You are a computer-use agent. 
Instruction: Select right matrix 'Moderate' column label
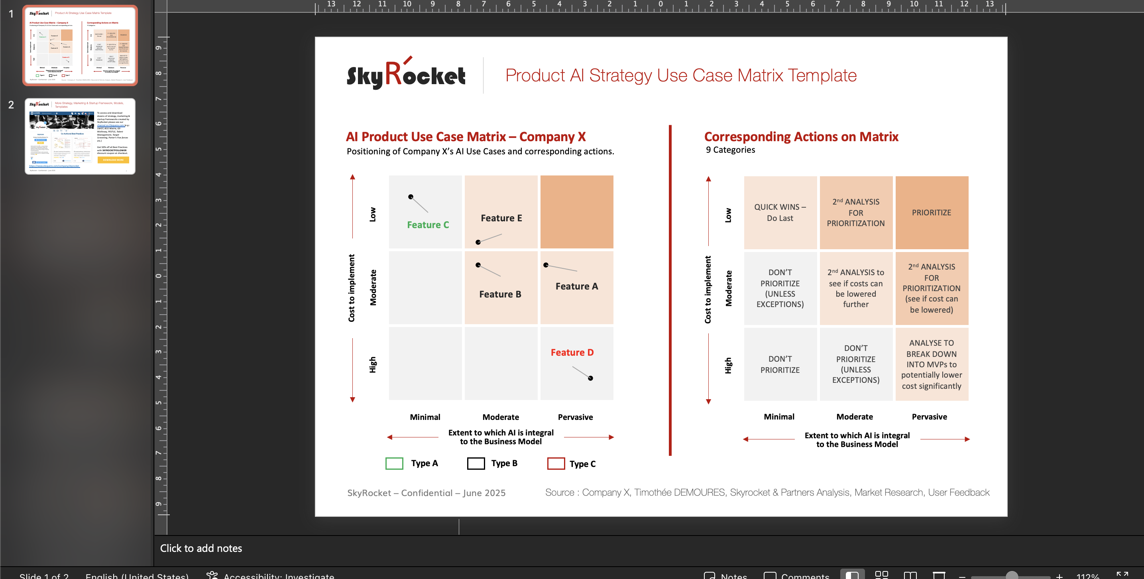tap(855, 416)
